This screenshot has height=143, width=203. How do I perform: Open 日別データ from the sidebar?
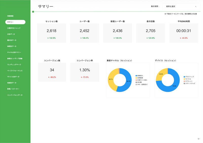[x=11, y=34]
